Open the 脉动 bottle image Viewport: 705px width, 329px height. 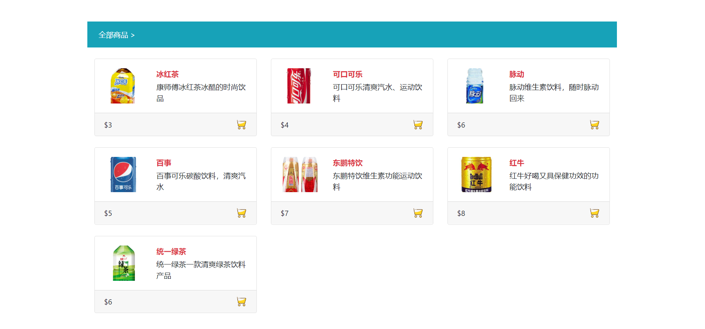[476, 86]
